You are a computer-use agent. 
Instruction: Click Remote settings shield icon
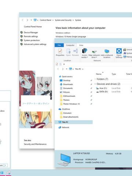pos(22,36)
